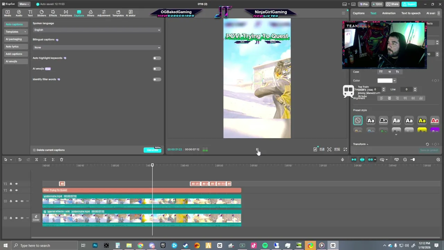Click the 9:16 aspect ratio icon

(337, 149)
